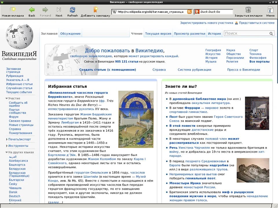Focus the Поиск search input field
Viewport: 278px width, 208px height.
247,34
